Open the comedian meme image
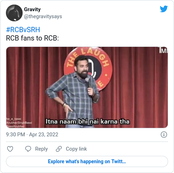The height and width of the screenshot is (173, 174). (87, 87)
